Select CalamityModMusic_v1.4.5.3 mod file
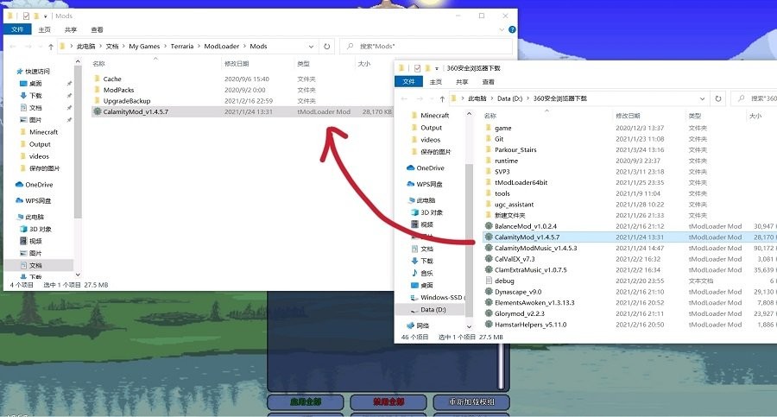 [535, 248]
